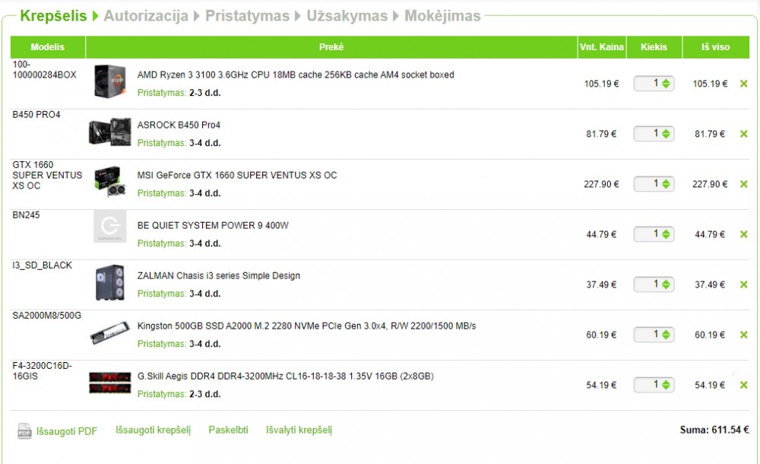The image size is (760, 464).
Task: Adjust quantity stepper for Kingston 500GB SSD
Action: [666, 335]
